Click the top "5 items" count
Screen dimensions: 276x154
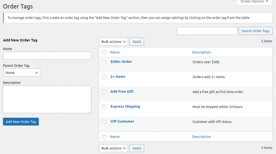266,41
